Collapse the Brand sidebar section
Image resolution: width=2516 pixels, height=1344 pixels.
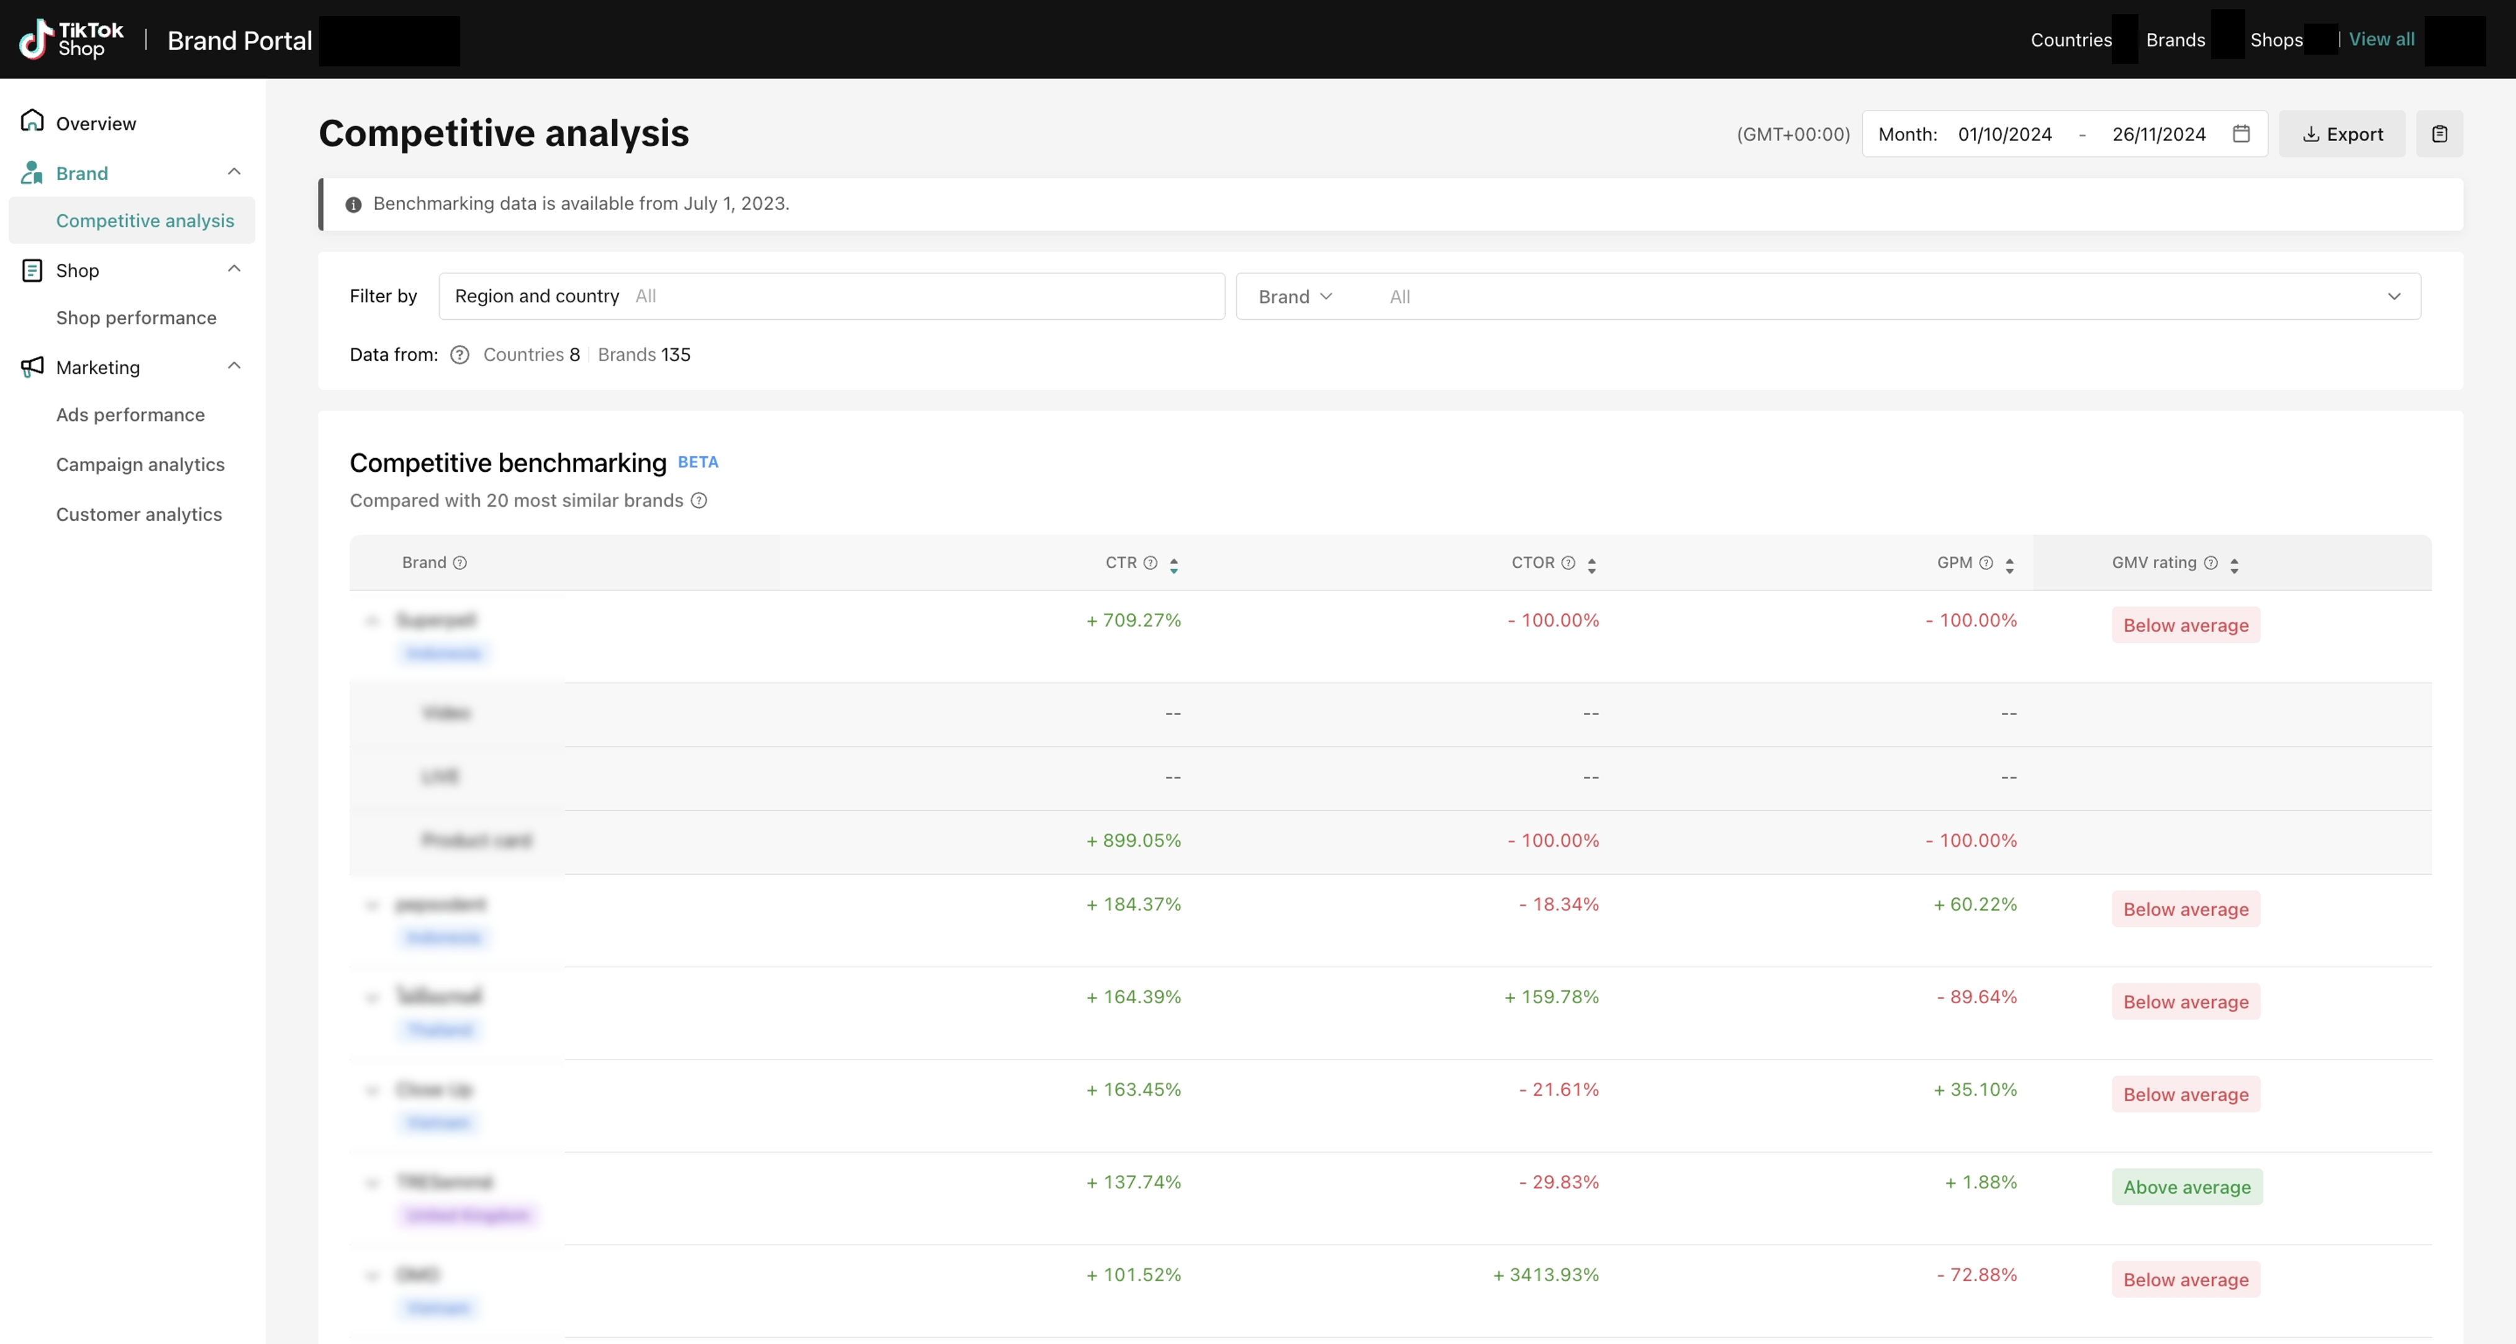pyautogui.click(x=233, y=172)
